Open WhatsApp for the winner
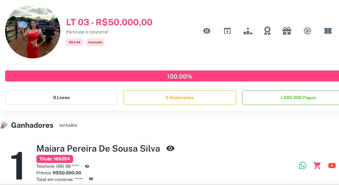Viewport: 339px width, 185px height. [302, 166]
